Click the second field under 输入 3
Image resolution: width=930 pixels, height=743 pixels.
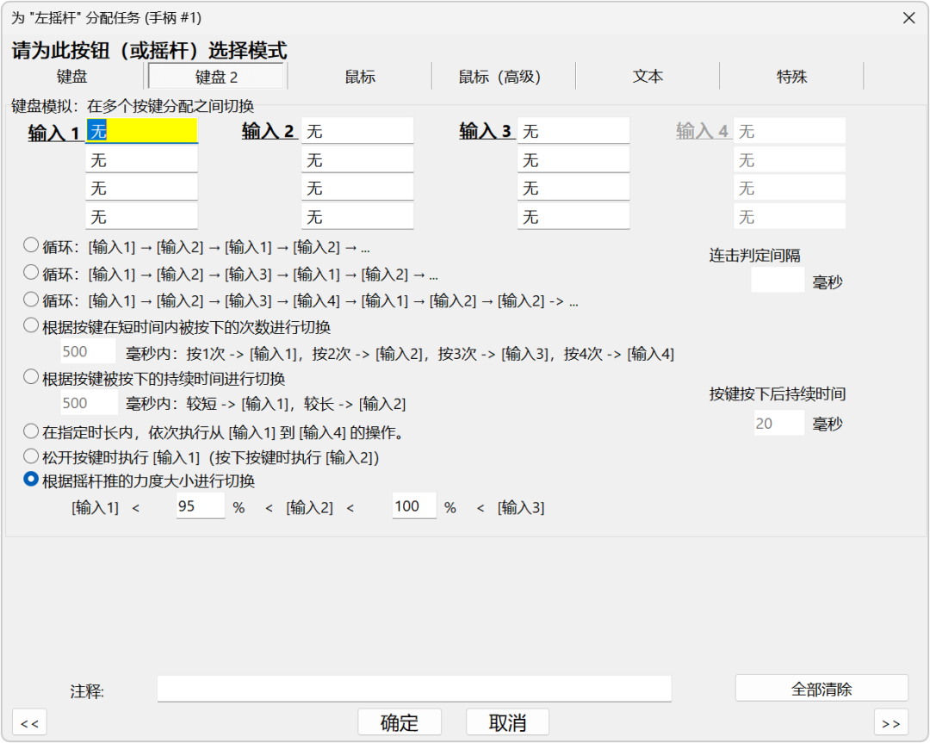click(573, 160)
